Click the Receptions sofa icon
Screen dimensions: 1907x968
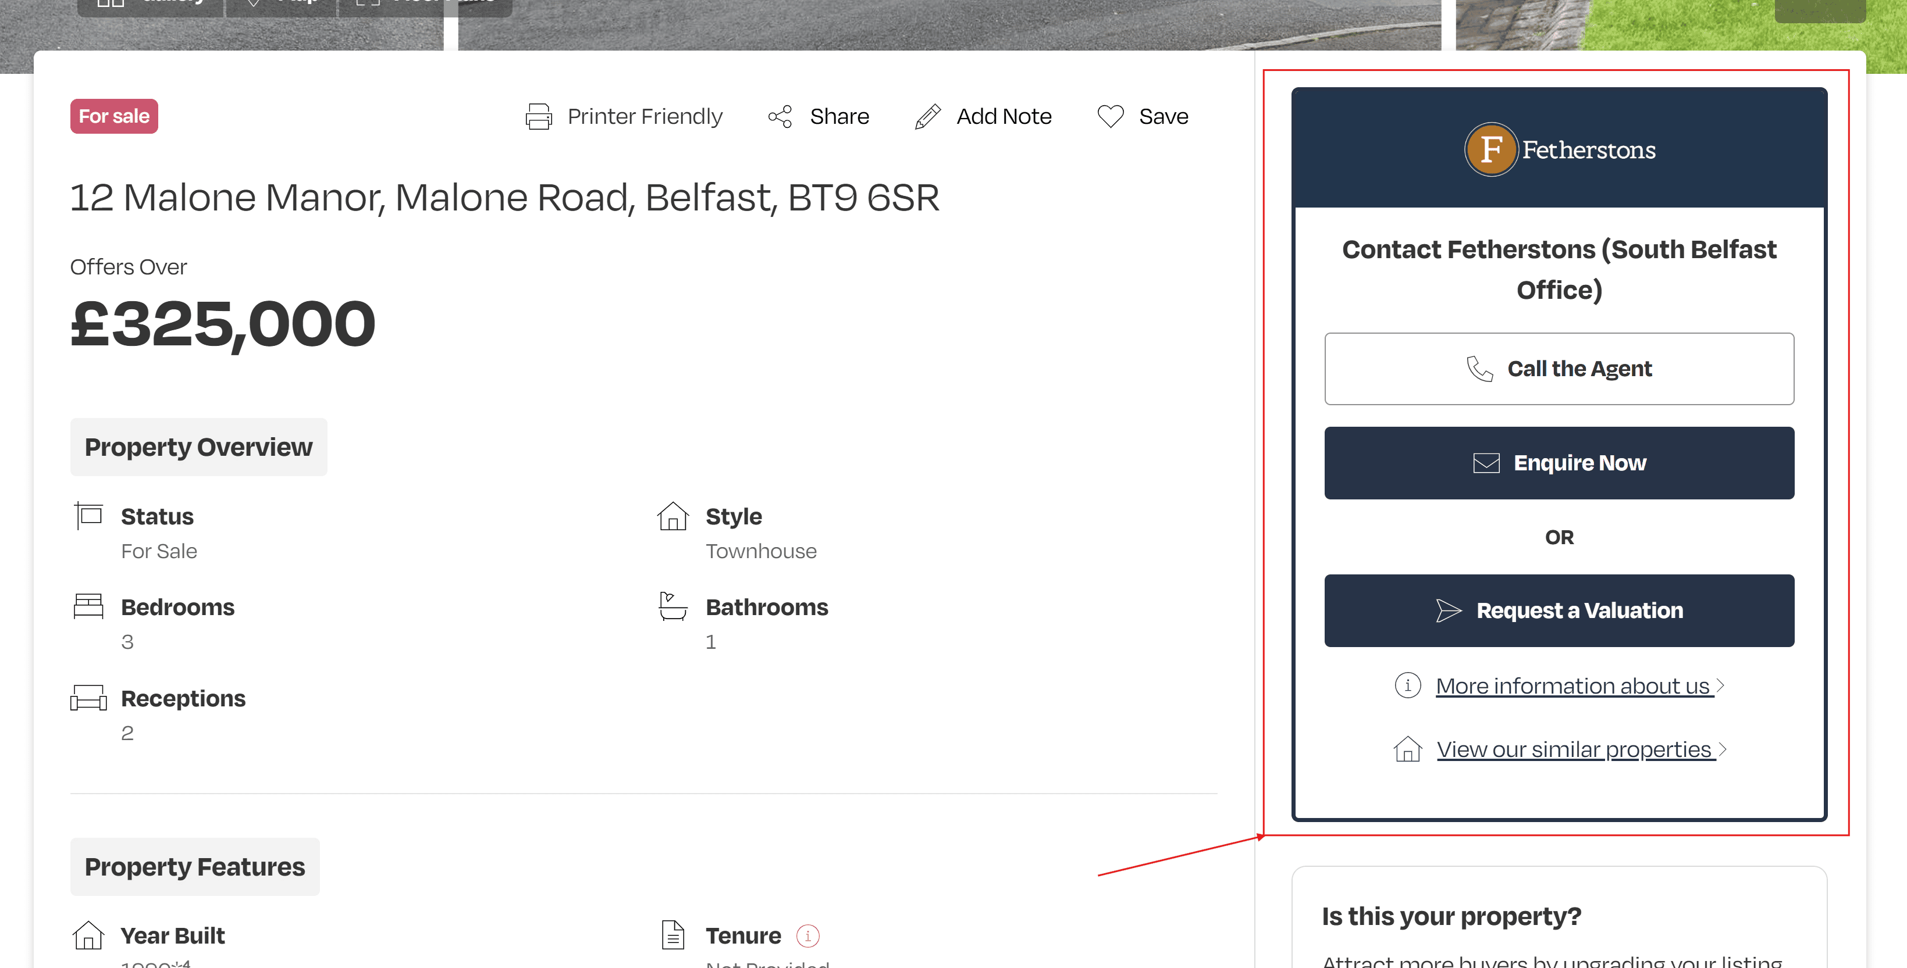tap(88, 697)
